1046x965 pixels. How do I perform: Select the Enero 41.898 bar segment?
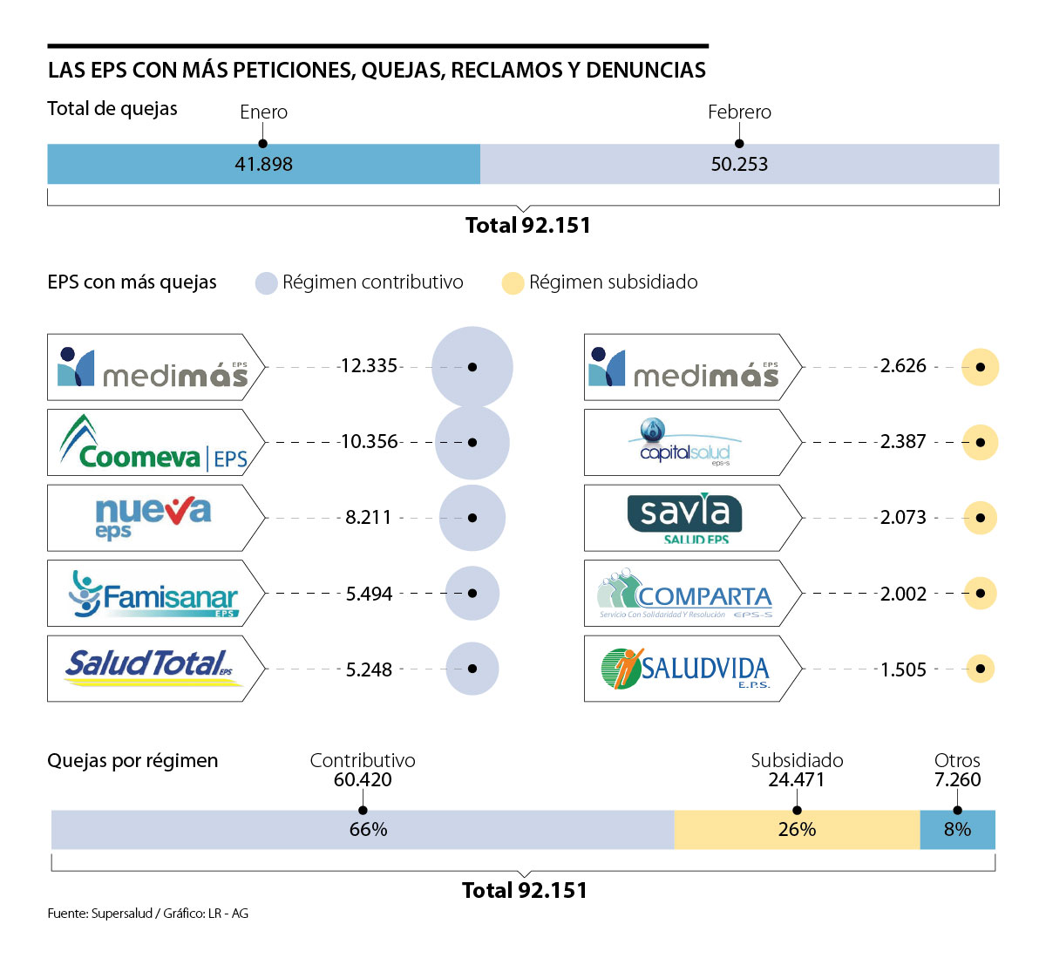pyautogui.click(x=263, y=164)
